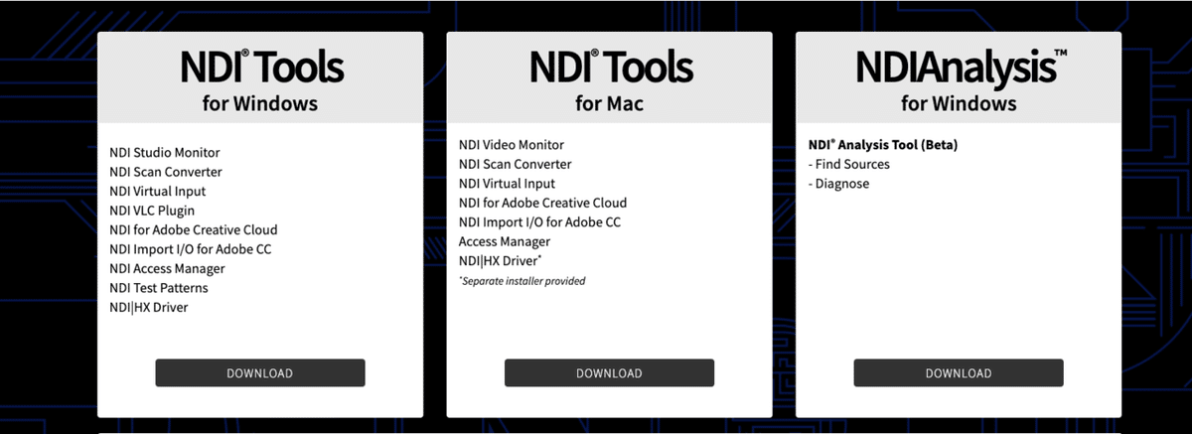Select 'NDI Scan Converter' in Windows list
1192x434 pixels.
point(166,172)
